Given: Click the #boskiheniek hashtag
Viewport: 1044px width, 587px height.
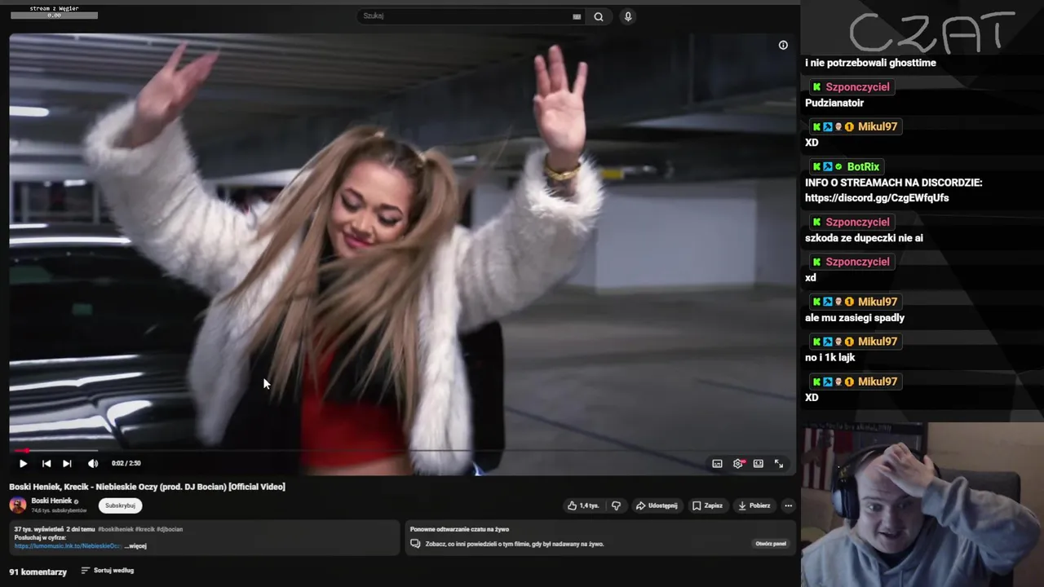Looking at the screenshot, I should (x=117, y=529).
